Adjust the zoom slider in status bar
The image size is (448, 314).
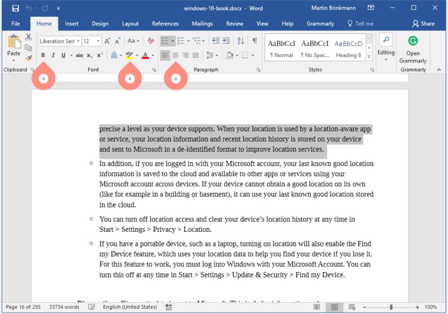click(x=391, y=307)
